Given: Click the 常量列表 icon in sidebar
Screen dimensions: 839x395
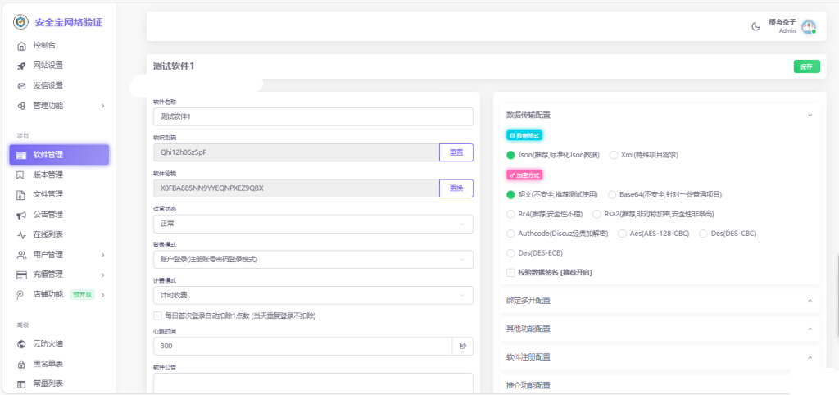Looking at the screenshot, I should 21,384.
